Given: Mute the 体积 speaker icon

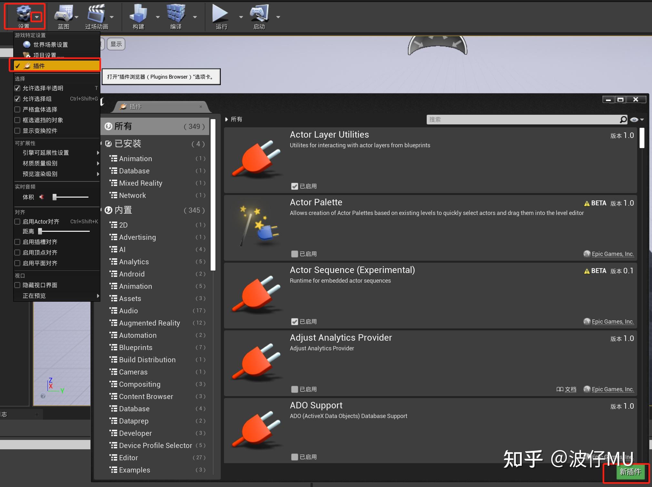Looking at the screenshot, I should point(42,197).
